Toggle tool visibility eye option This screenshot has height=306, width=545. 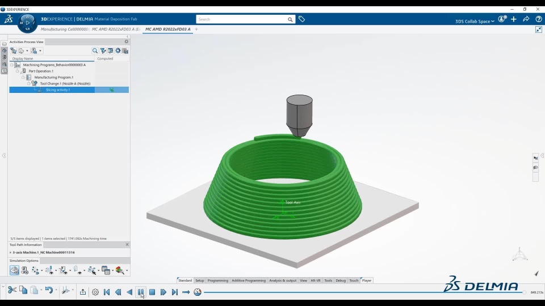click(x=78, y=270)
